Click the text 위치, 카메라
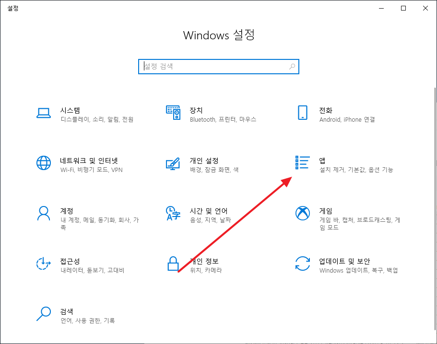The height and width of the screenshot is (344, 437). tap(206, 270)
